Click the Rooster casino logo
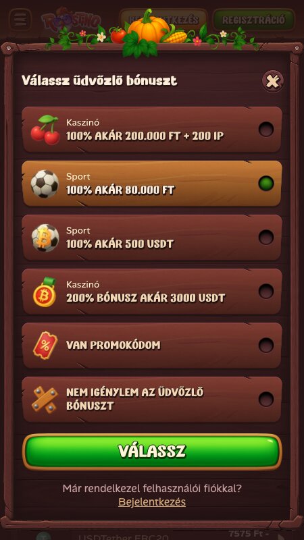Image resolution: width=304 pixels, height=540 pixels. click(x=72, y=20)
